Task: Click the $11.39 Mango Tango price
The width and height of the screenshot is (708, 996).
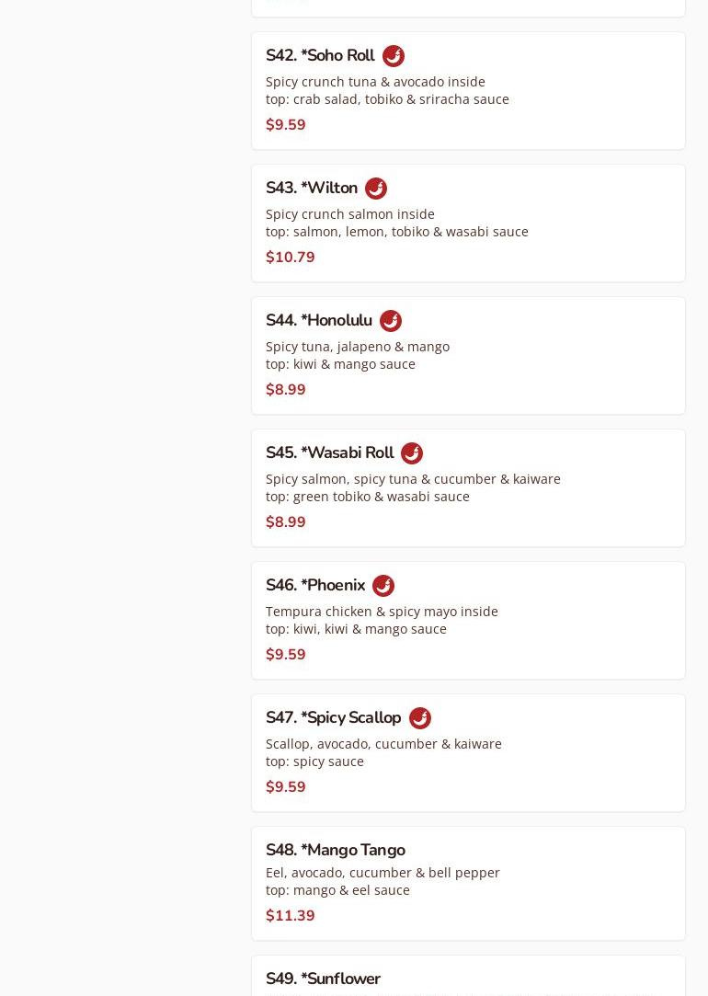Action: (x=291, y=916)
